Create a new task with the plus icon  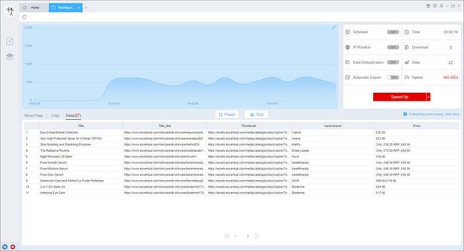coord(10,41)
